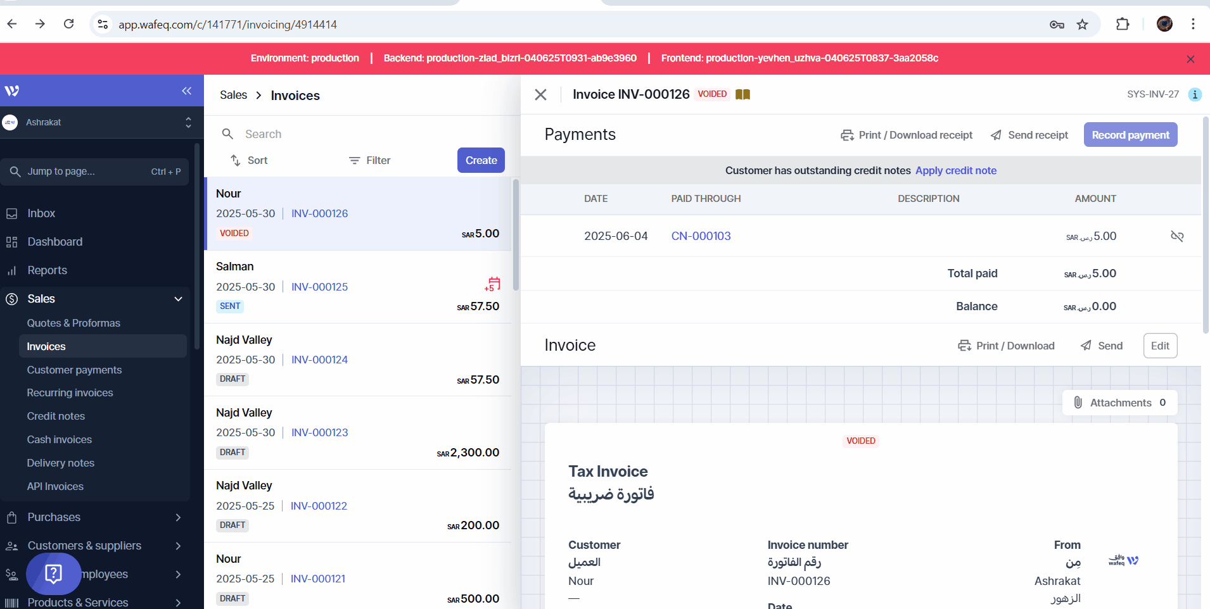This screenshot has width=1210, height=609.
Task: Expand the Purchases menu section
Action: coord(178,517)
